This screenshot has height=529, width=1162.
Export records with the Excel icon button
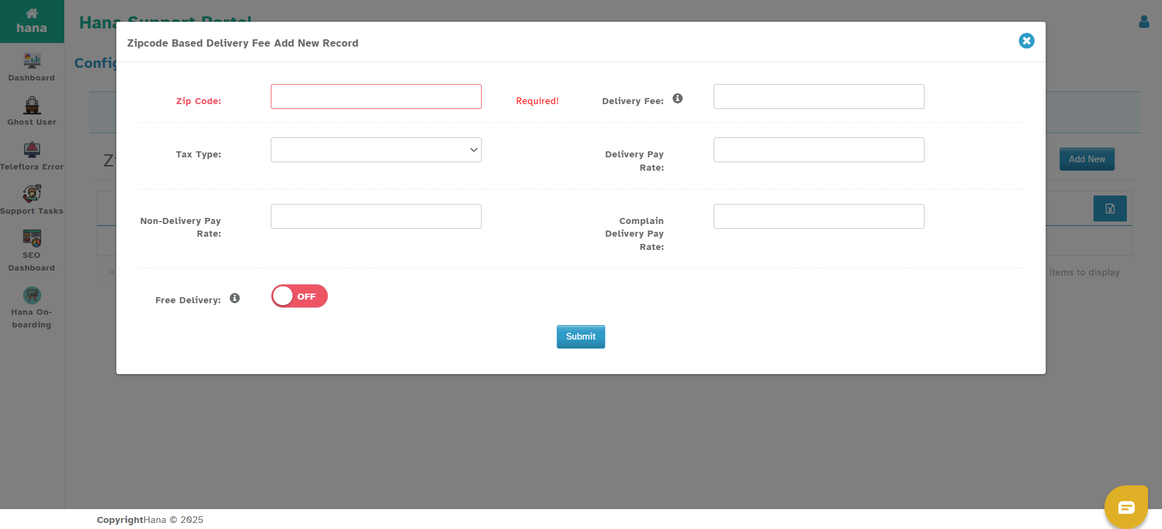click(1110, 208)
